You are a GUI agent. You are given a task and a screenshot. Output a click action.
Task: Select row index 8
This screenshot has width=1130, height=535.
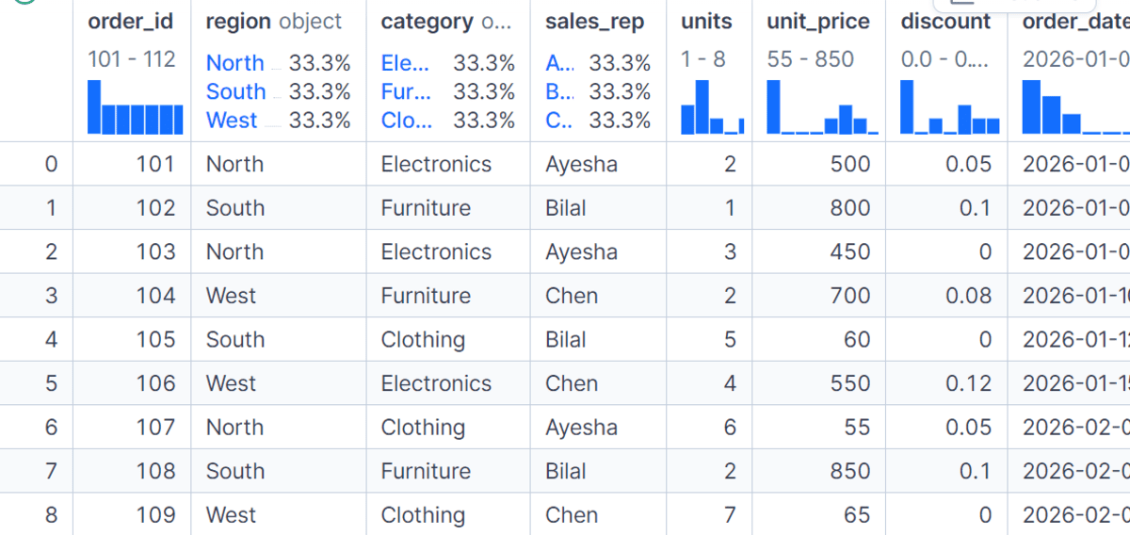tap(51, 515)
